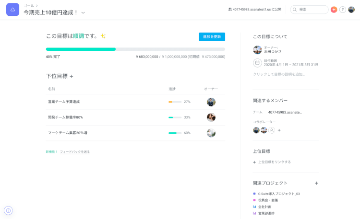Click goal owner avatar 添田つかさ
Screen dimensions: 360x219
tap(257, 50)
